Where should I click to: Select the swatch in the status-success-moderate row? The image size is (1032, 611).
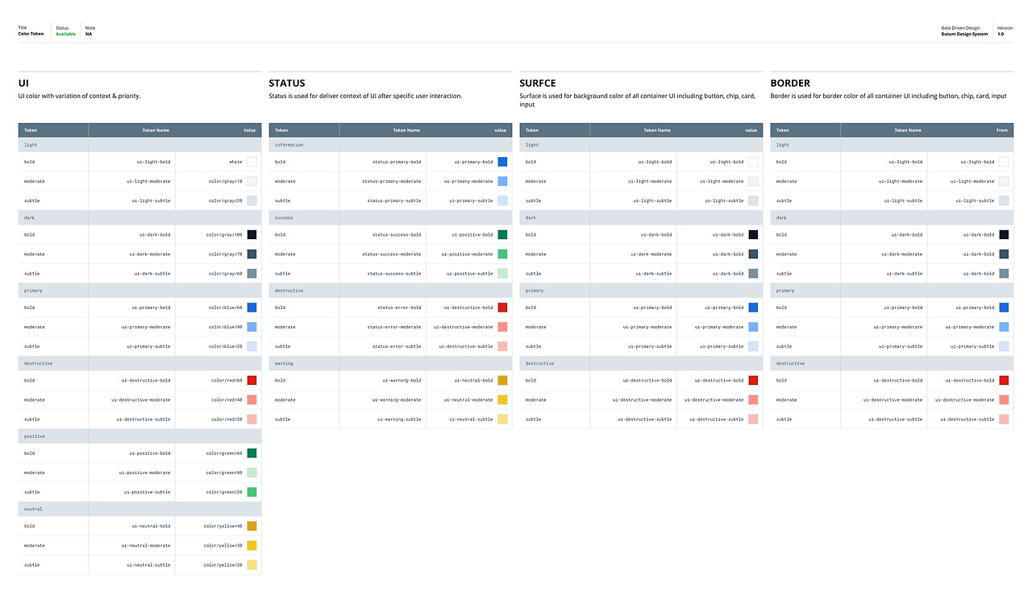point(502,254)
